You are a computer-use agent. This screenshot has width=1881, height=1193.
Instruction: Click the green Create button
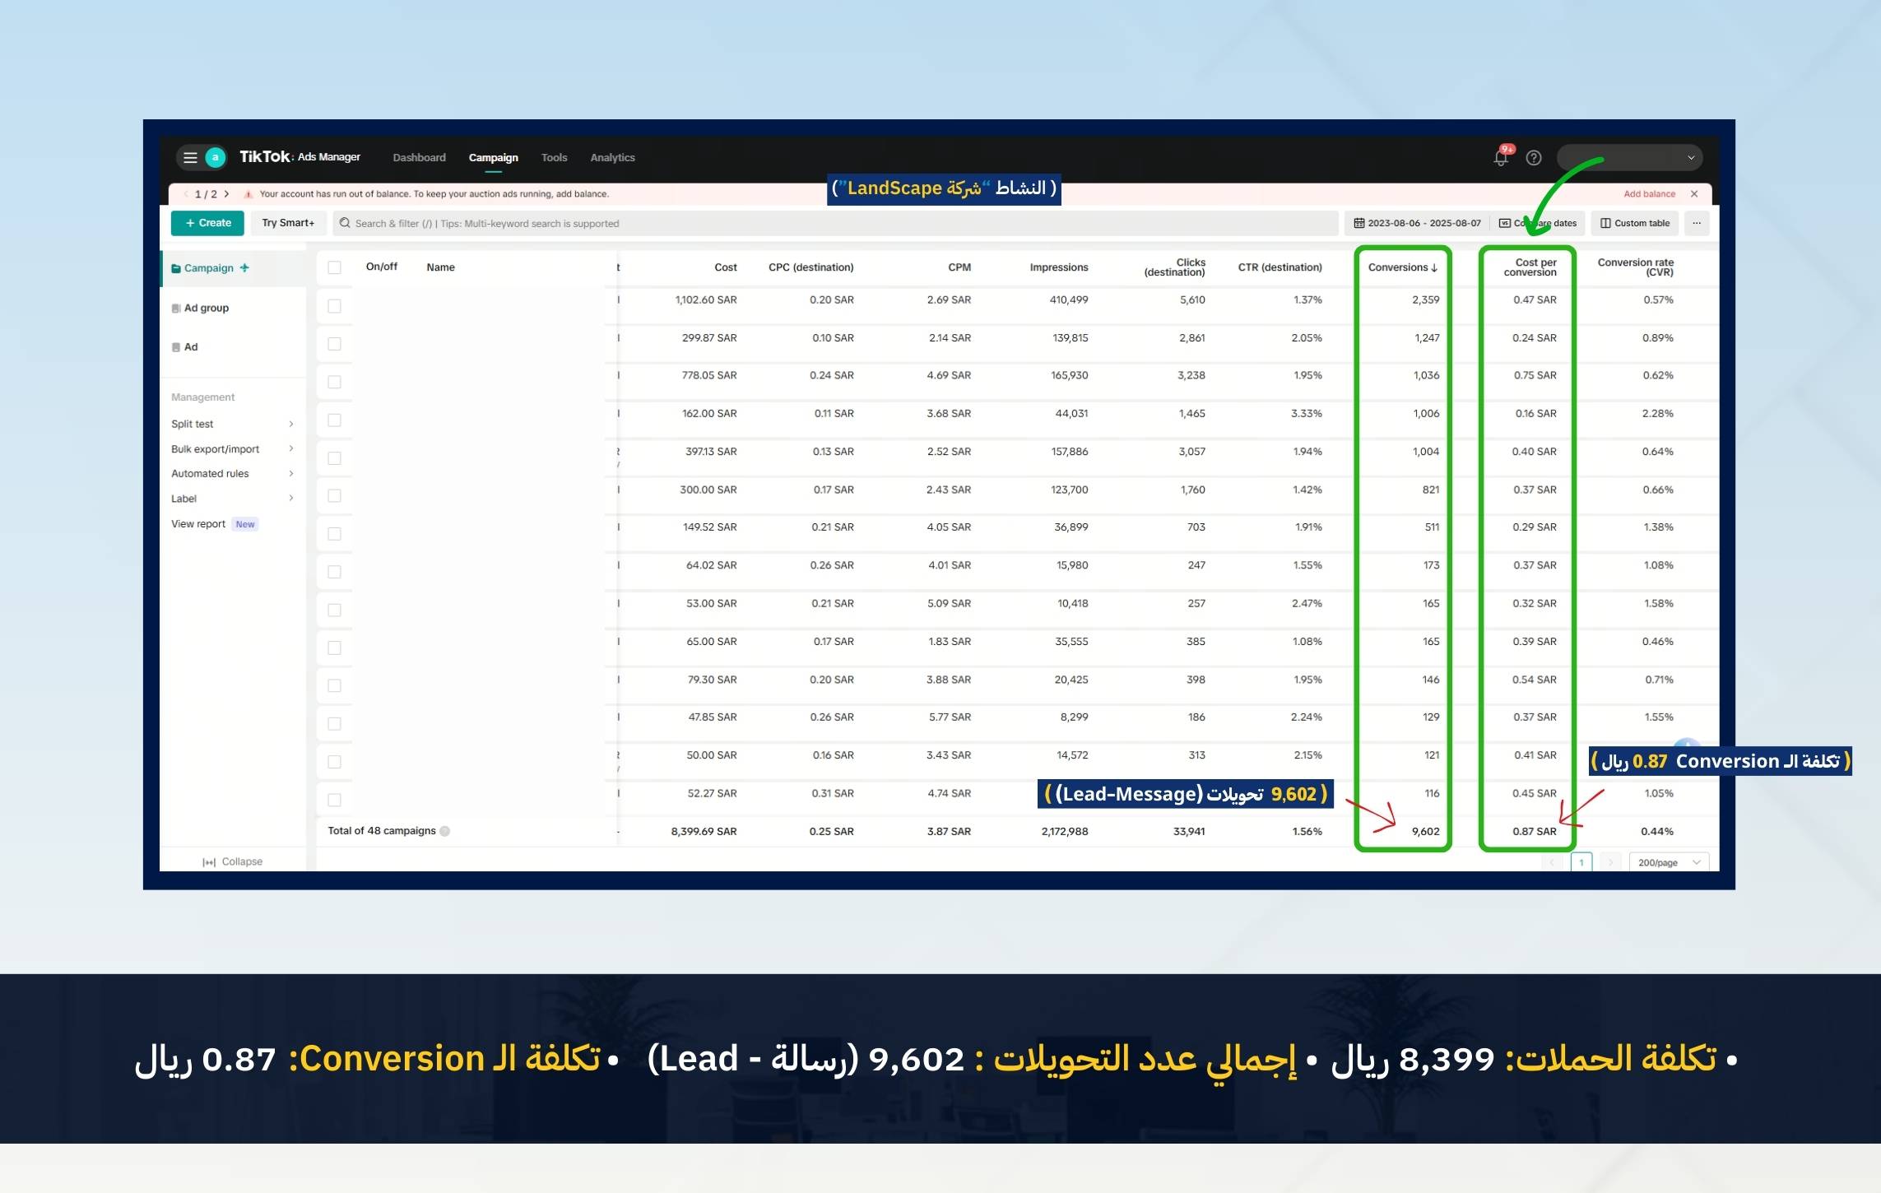coord(207,223)
